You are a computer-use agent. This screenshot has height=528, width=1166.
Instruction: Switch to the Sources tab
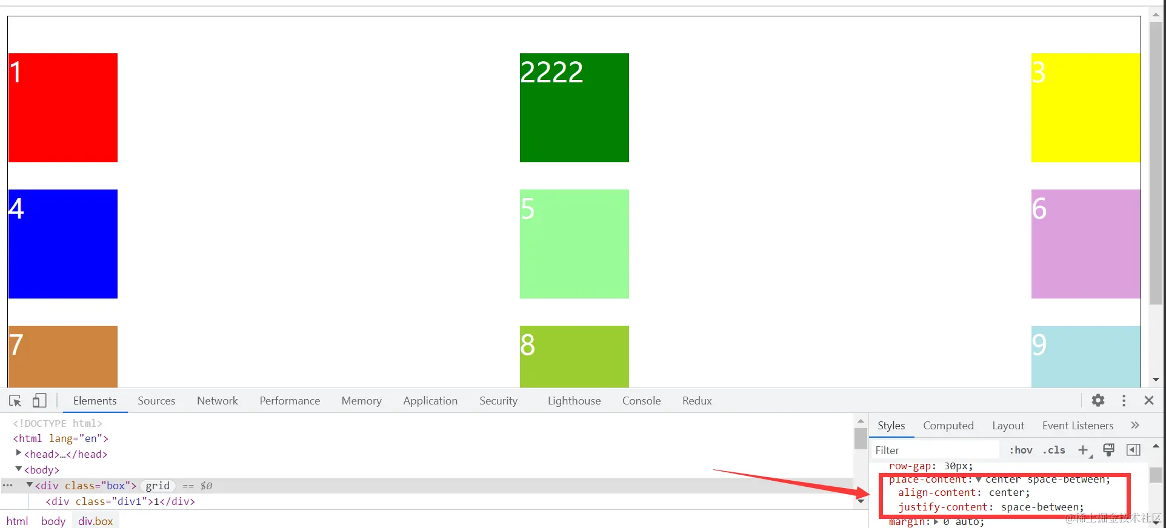coord(156,401)
